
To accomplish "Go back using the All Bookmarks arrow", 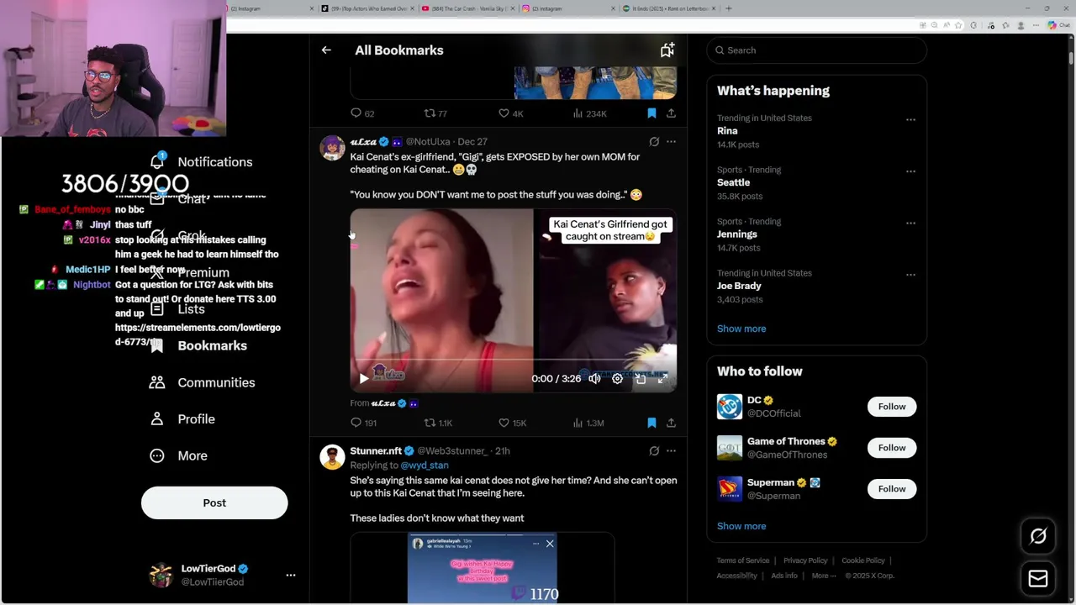I will 326,50.
